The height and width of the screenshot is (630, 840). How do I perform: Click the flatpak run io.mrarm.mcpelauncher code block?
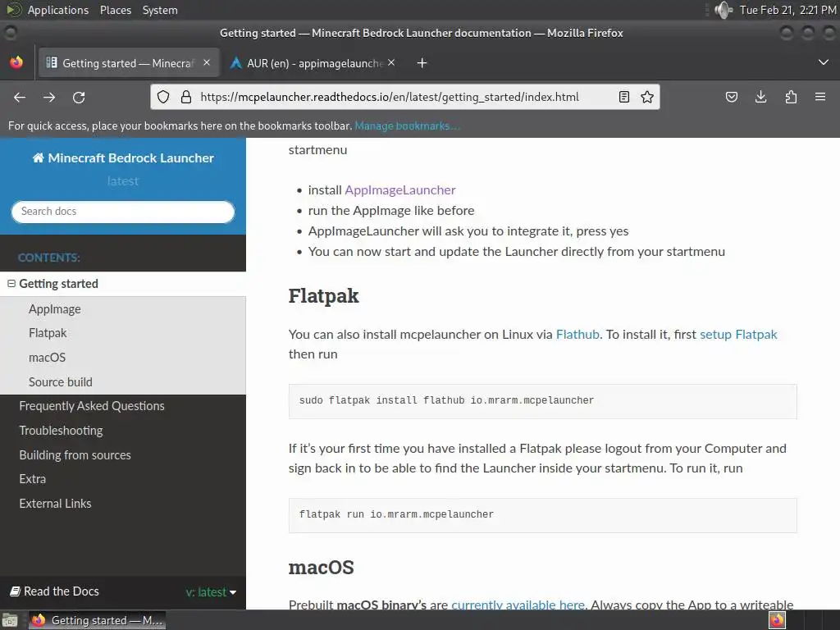[543, 515]
